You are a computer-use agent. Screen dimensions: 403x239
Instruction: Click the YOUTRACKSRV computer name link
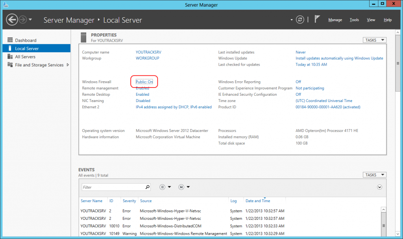click(x=148, y=52)
